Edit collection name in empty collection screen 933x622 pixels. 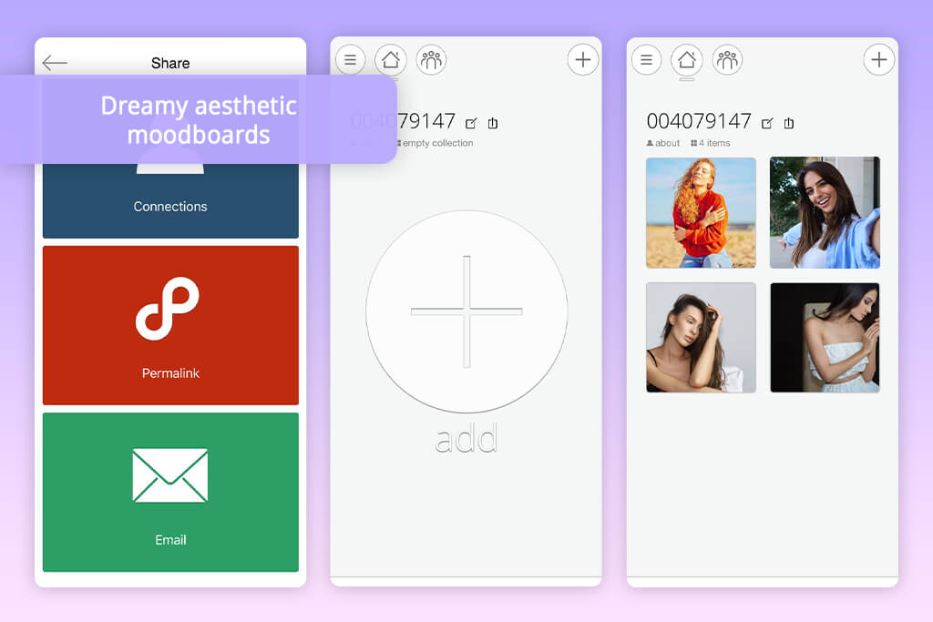(471, 123)
